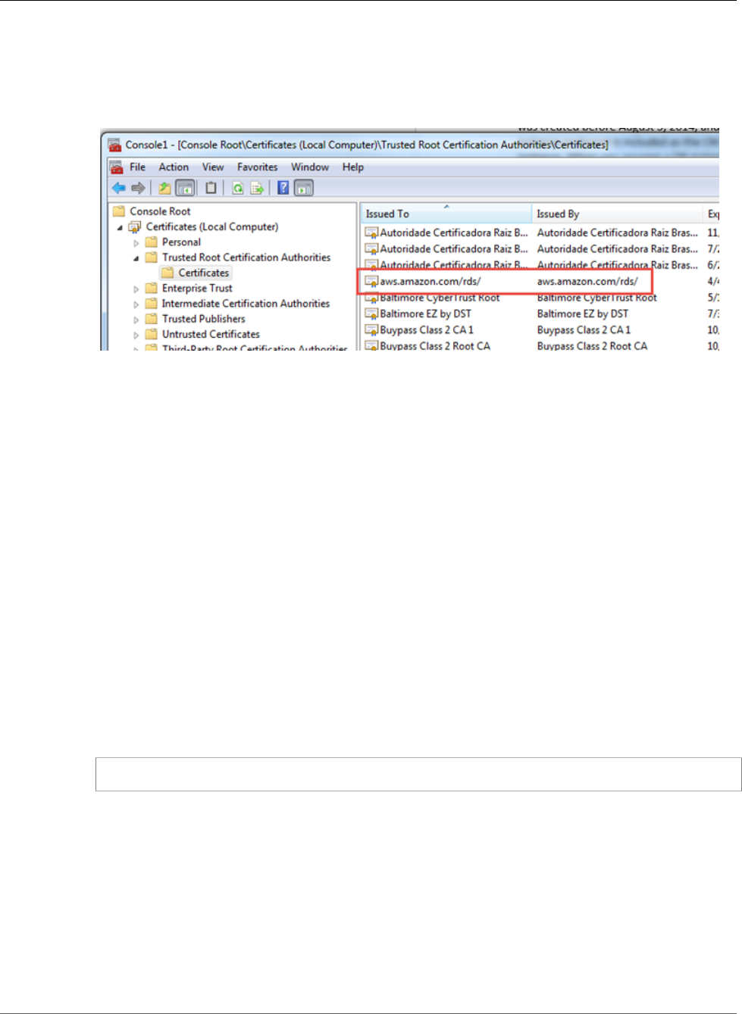Select Certificates (Local Computer) label
The height and width of the screenshot is (1014, 742).
(x=212, y=226)
